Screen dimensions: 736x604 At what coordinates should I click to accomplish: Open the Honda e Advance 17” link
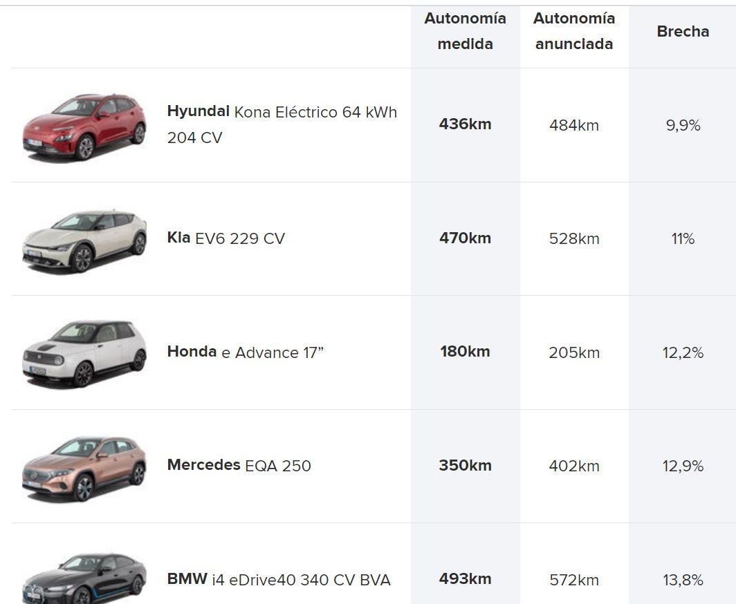[x=245, y=352]
